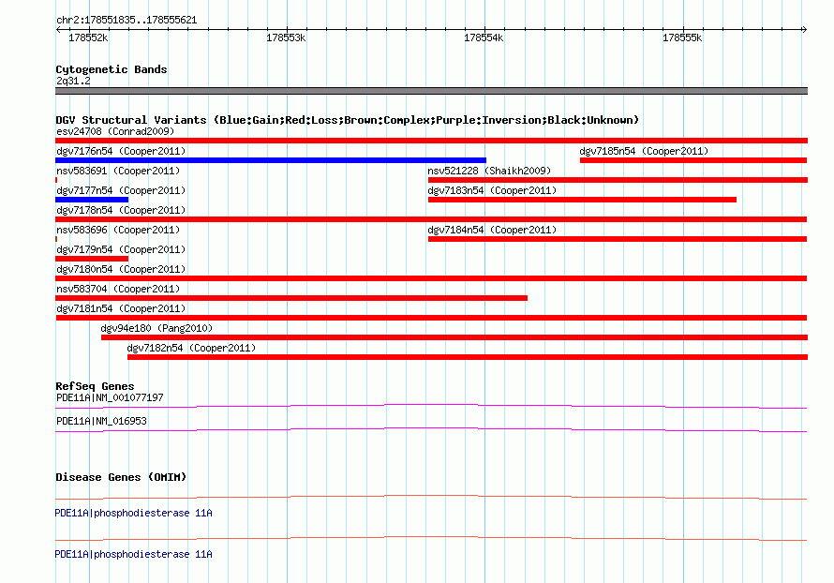Click the grey 2q31.2 cytogenetic band bar

click(x=431, y=91)
